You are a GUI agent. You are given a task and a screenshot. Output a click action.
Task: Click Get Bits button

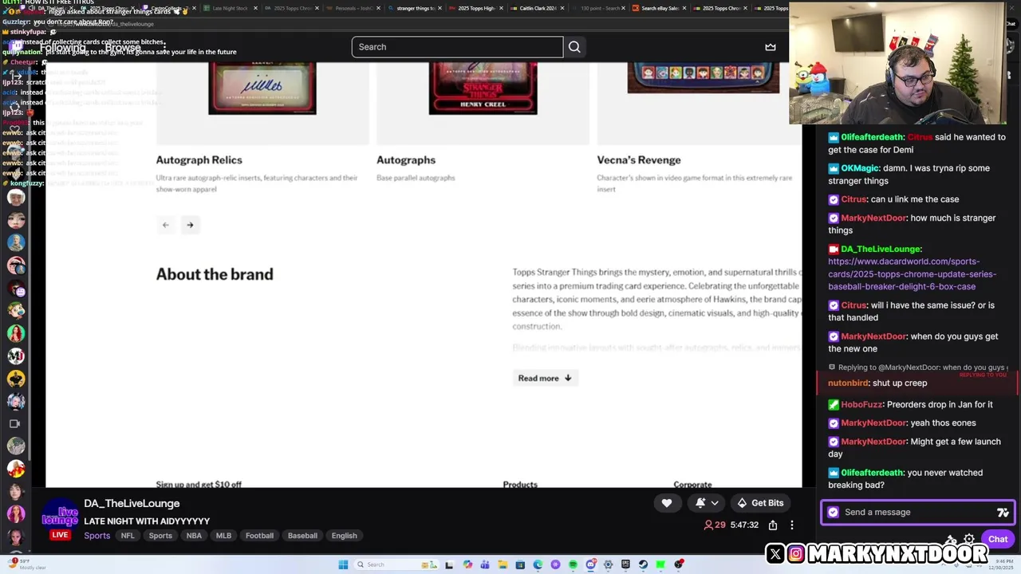pyautogui.click(x=760, y=503)
